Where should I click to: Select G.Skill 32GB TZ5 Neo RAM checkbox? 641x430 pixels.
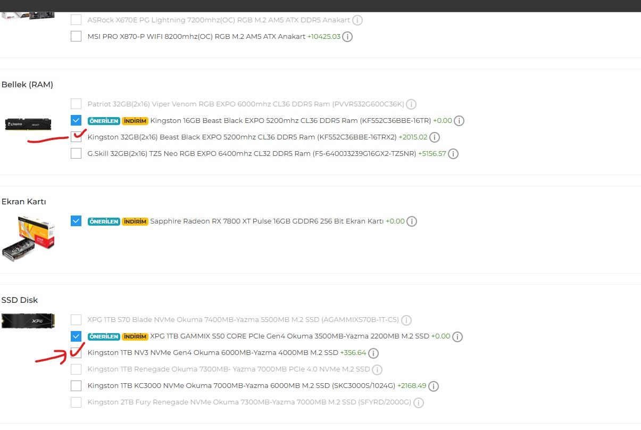(x=76, y=153)
